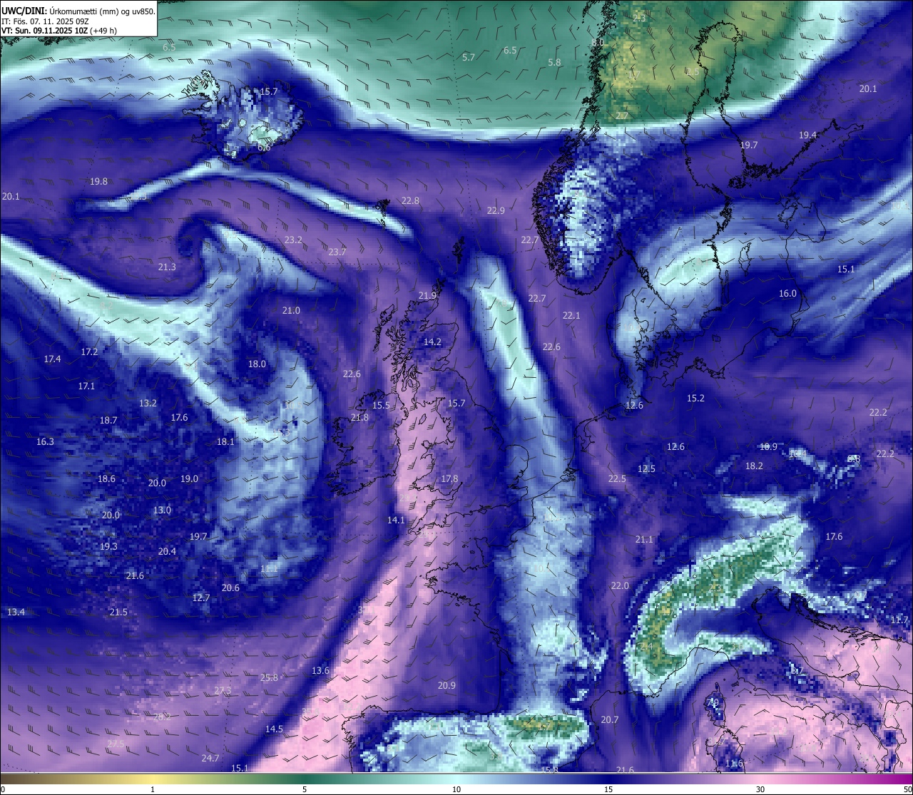The image size is (913, 795).
Task: Click the 21.3 value near the low's center
Action: (x=167, y=267)
